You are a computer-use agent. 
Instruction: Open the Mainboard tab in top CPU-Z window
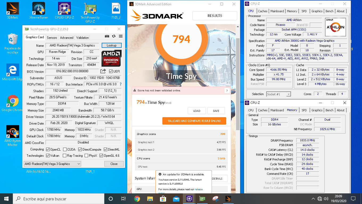point(277,11)
